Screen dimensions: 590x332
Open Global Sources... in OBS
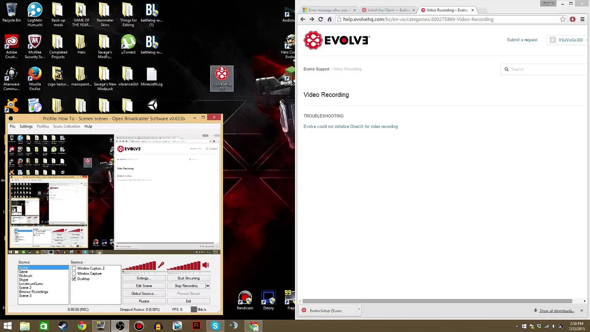(143, 294)
